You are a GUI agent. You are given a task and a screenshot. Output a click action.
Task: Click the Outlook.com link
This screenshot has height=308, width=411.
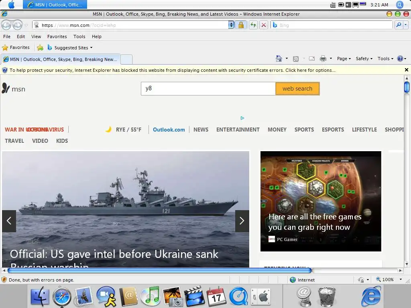pos(169,130)
